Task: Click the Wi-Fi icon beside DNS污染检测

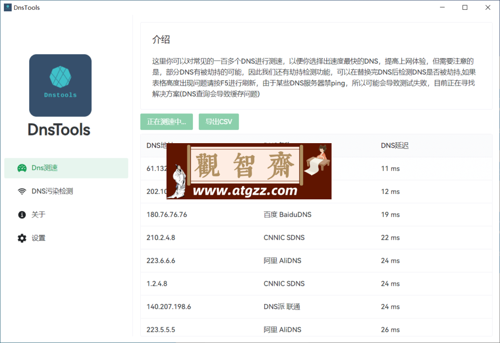Action: point(22,192)
